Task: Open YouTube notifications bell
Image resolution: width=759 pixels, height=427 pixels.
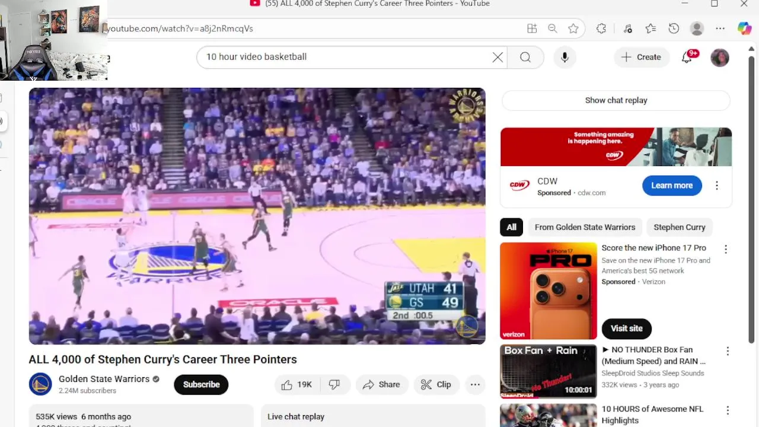Action: 687,57
